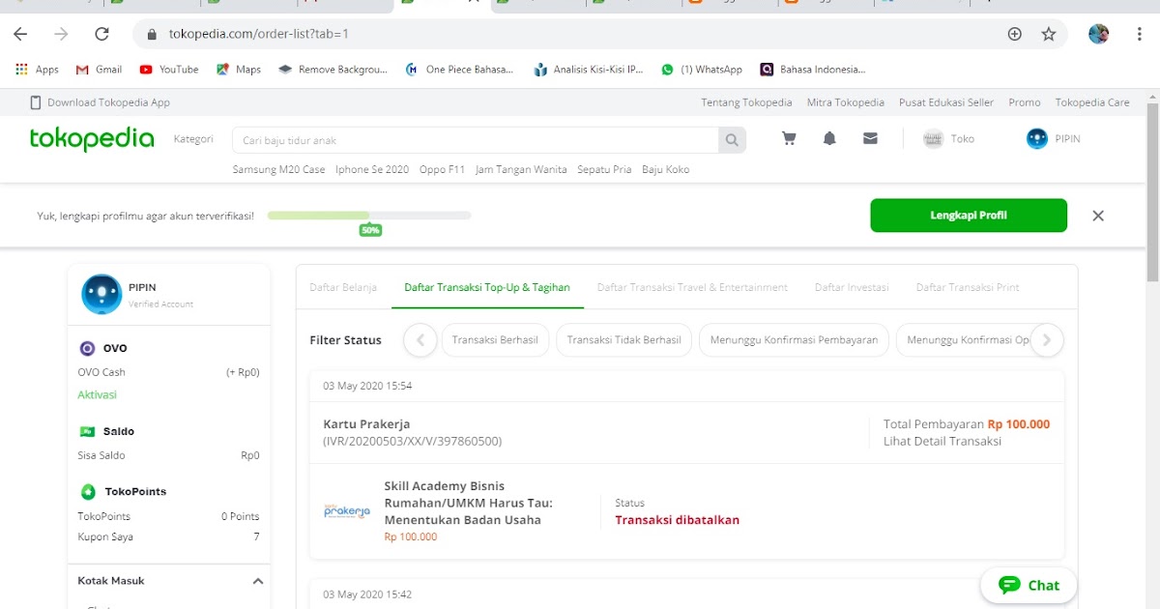Switch to Daftar Investasi tab
This screenshot has height=609, width=1160.
pos(852,287)
